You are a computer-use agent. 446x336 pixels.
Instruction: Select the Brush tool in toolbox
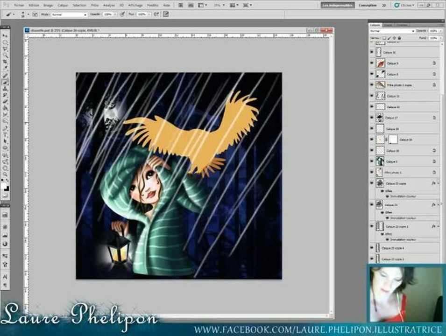click(x=5, y=82)
